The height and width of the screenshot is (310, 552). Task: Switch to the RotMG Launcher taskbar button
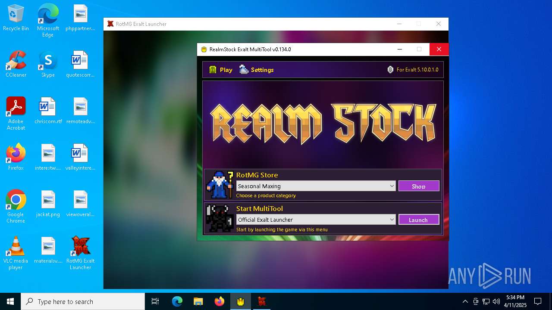pos(261,301)
